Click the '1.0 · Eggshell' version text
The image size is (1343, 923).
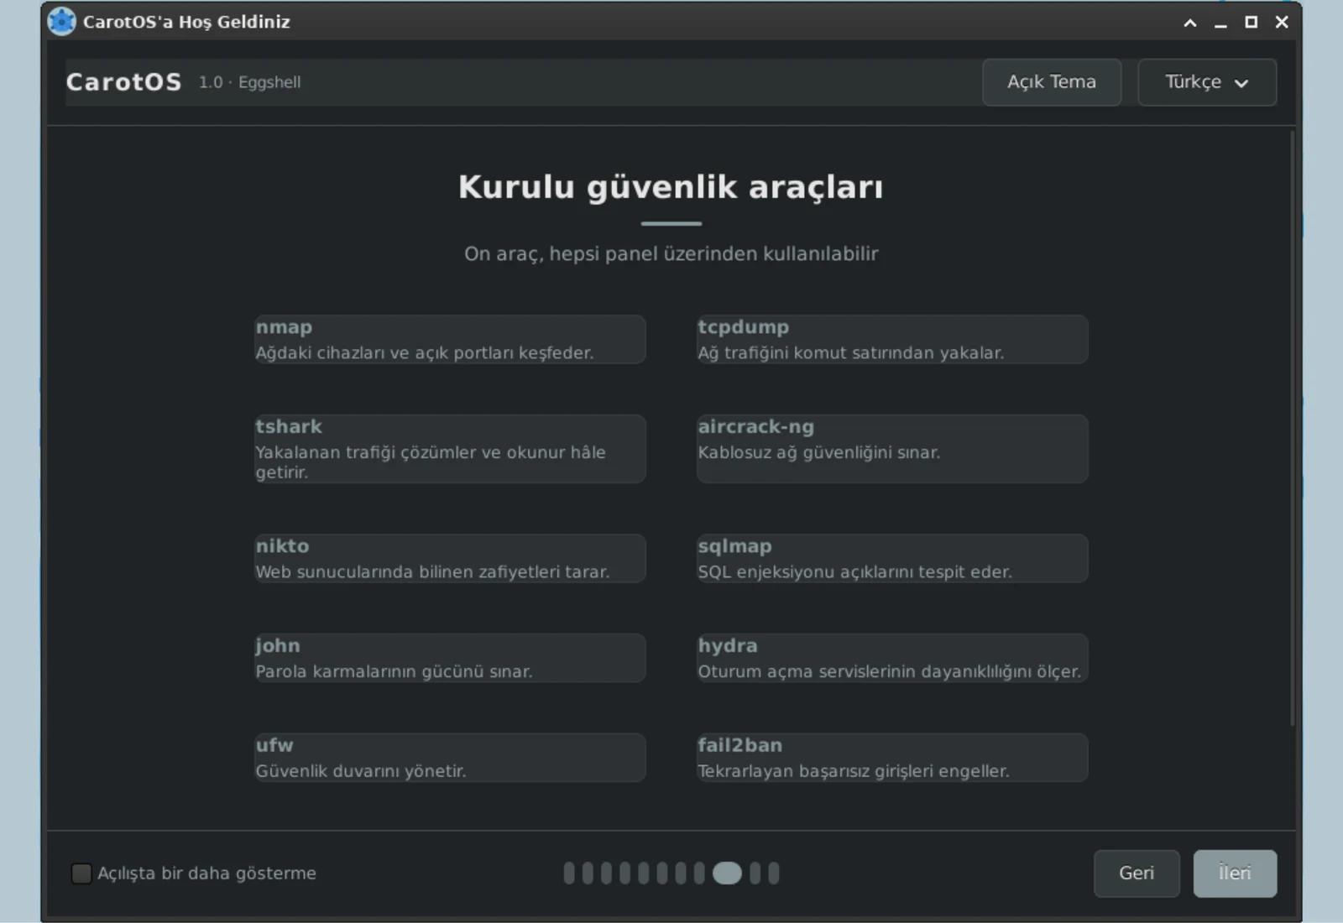tap(249, 82)
